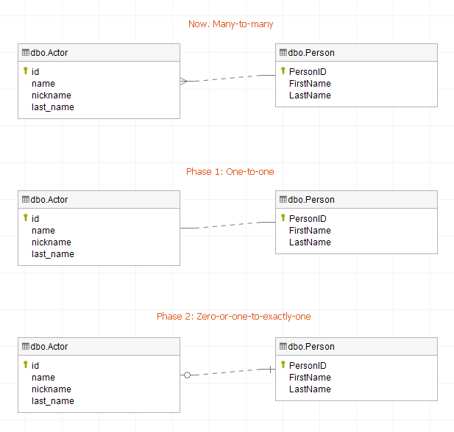The height and width of the screenshot is (432, 454).
Task: Click the primary key icon in top Actor table
Action: [x=26, y=71]
